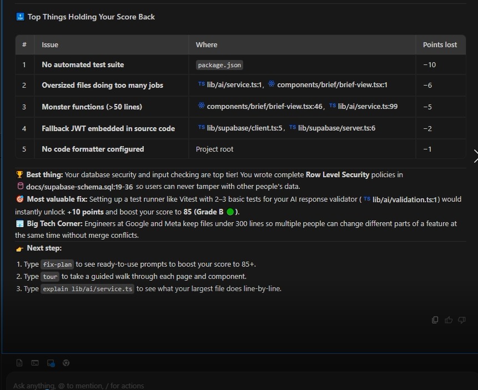Viewport: 478px width, 390px height.
Task: Click the package.json code chip
Action: point(219,65)
